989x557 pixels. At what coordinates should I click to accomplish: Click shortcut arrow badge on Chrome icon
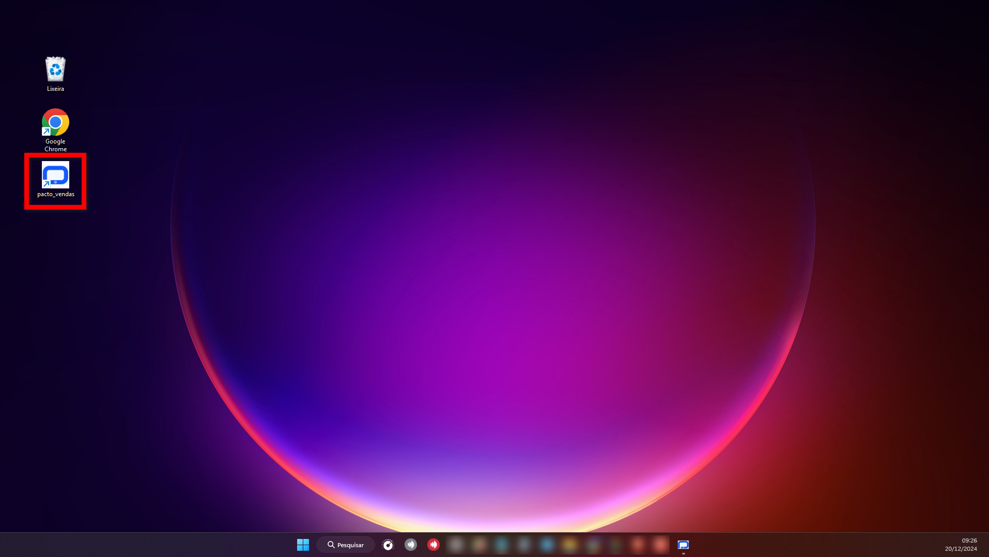coord(46,132)
